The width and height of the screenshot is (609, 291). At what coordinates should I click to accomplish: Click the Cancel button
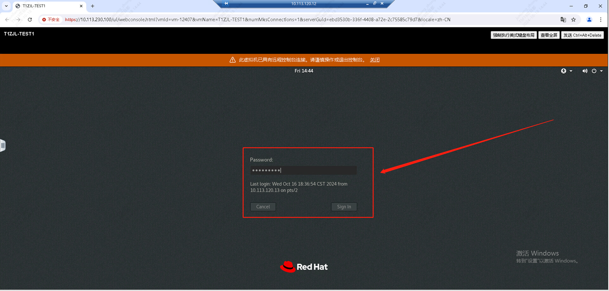(263, 207)
